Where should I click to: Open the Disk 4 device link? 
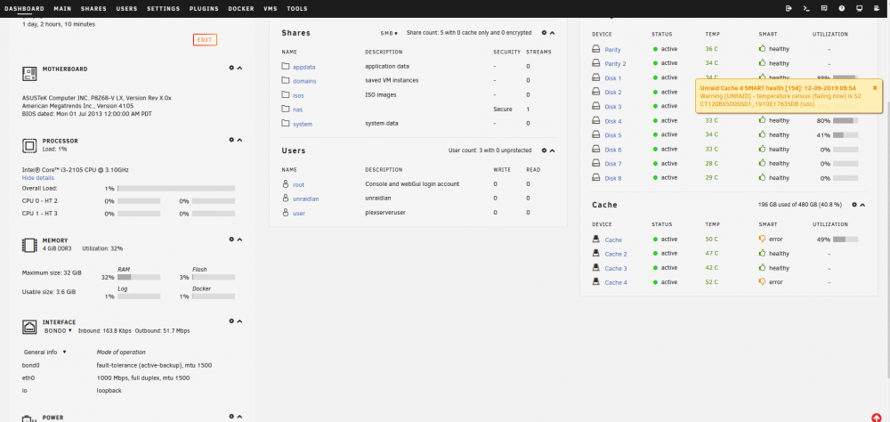613,122
